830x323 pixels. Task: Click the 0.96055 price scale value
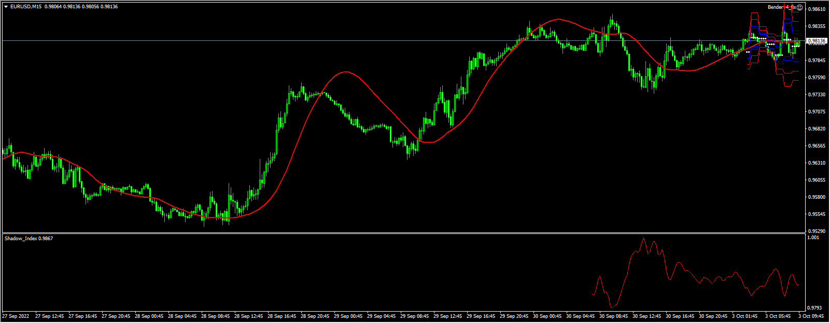tap(818, 180)
